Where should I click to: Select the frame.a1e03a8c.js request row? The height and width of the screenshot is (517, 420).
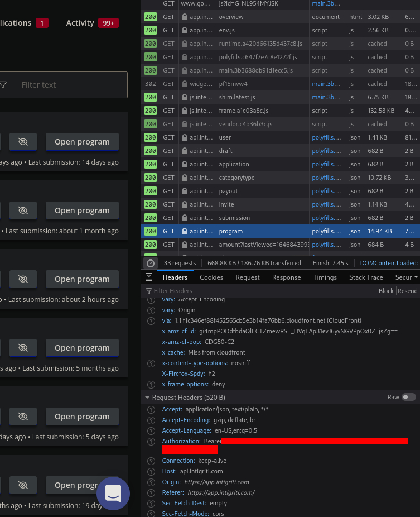[x=281, y=111]
